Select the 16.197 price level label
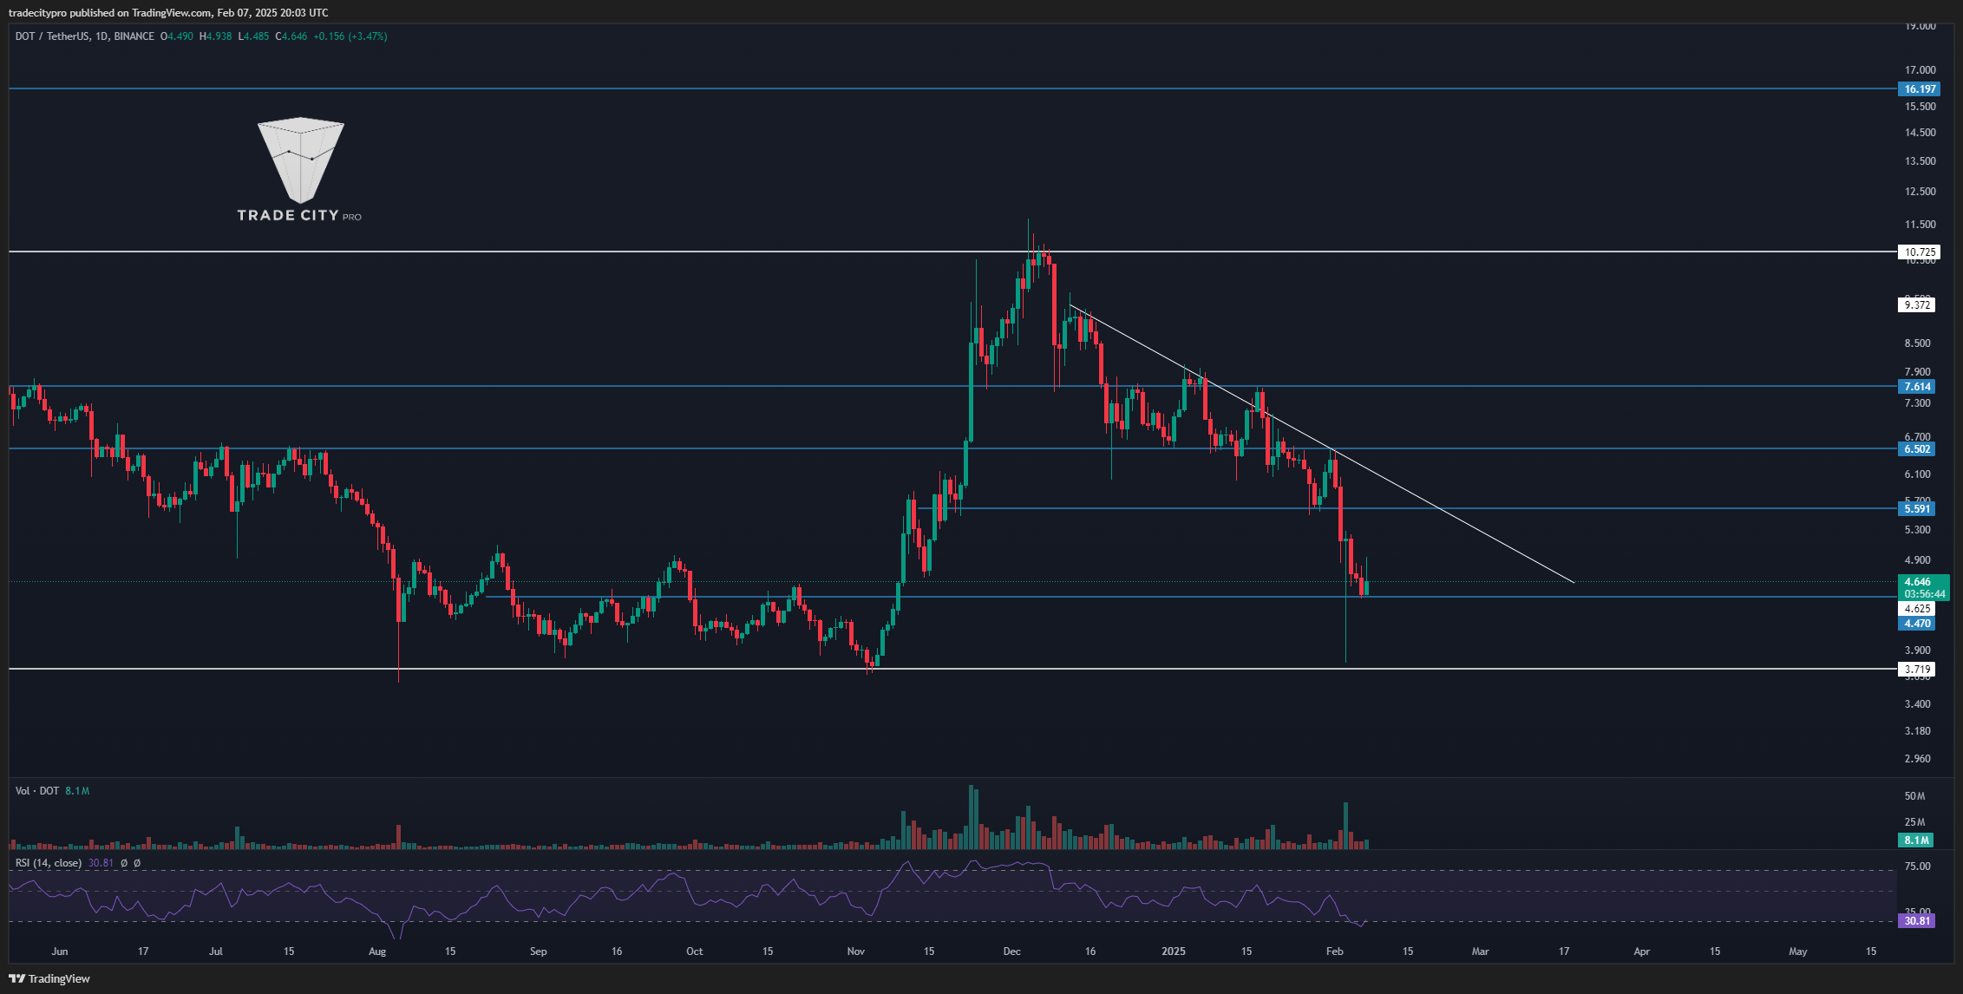 (x=1919, y=89)
